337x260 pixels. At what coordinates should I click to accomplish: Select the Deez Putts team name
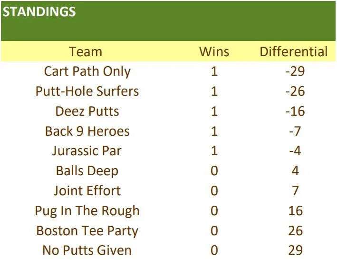[x=87, y=111]
